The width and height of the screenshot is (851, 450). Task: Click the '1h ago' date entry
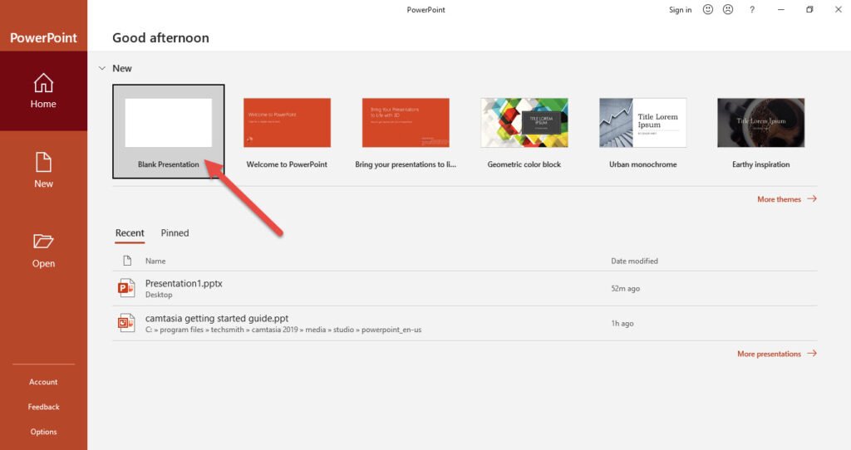point(622,323)
